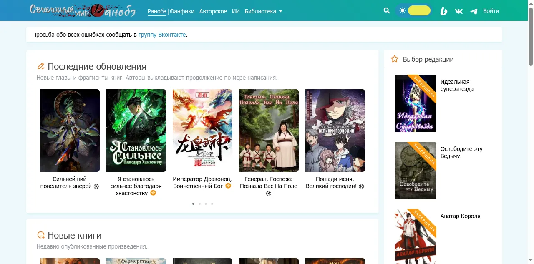Click the star icon by Выбор редакции

coord(395,59)
